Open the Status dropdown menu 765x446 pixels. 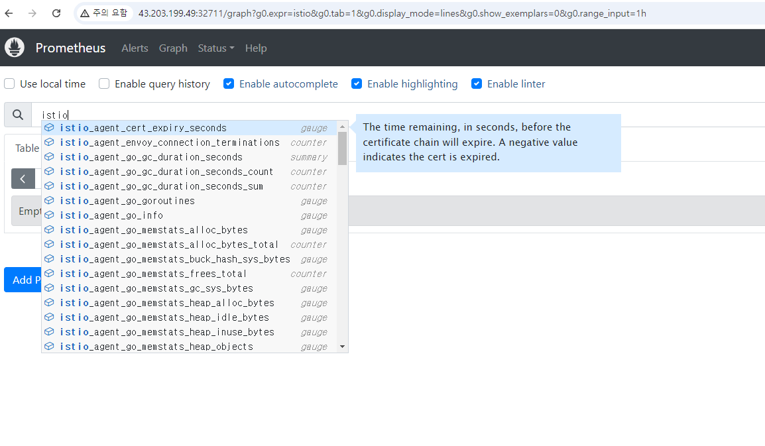pos(216,48)
